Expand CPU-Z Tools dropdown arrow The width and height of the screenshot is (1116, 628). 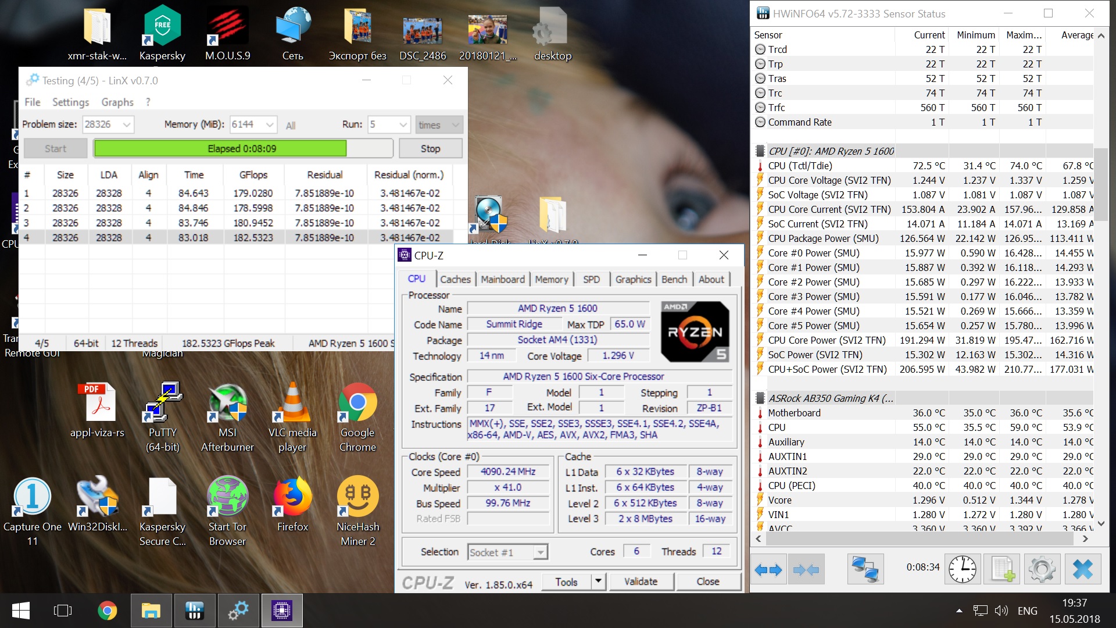[x=598, y=581]
